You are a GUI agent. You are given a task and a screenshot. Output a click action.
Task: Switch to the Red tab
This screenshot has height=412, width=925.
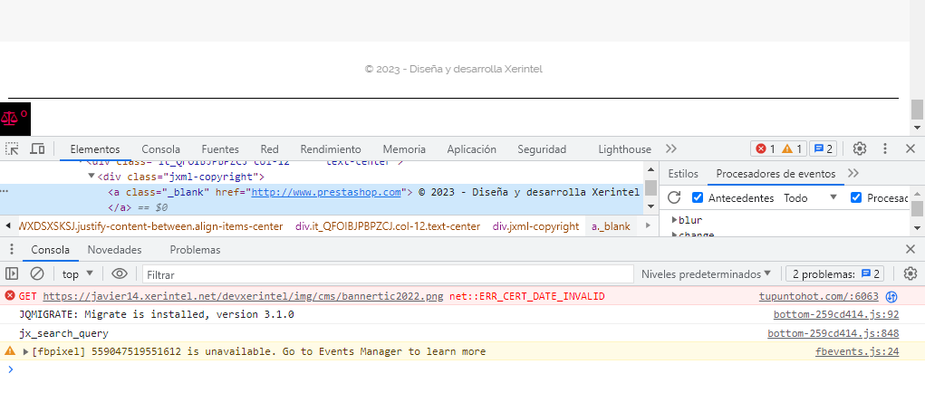tap(270, 149)
